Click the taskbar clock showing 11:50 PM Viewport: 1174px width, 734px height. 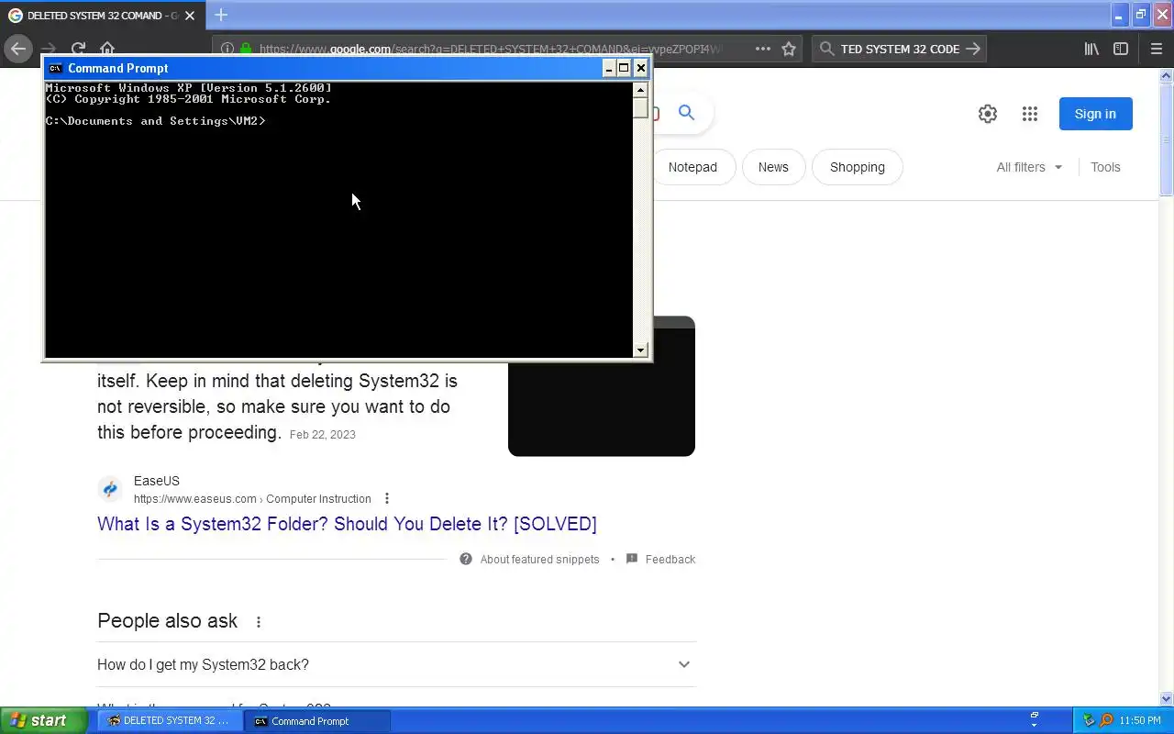point(1140,721)
